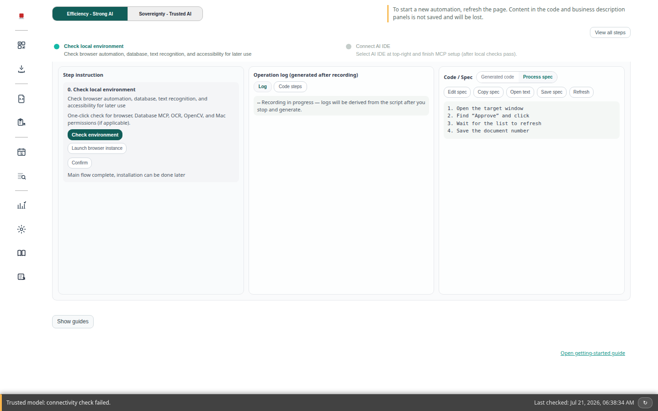The image size is (658, 411).
Task: Click the Copy spec button
Action: pyautogui.click(x=488, y=92)
